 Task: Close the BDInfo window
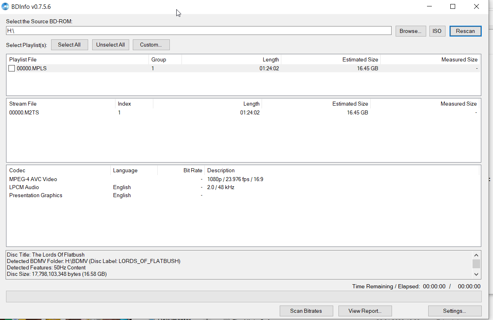(x=476, y=6)
